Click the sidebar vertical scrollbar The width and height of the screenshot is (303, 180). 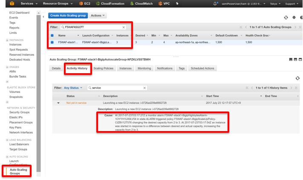[x=39, y=93]
